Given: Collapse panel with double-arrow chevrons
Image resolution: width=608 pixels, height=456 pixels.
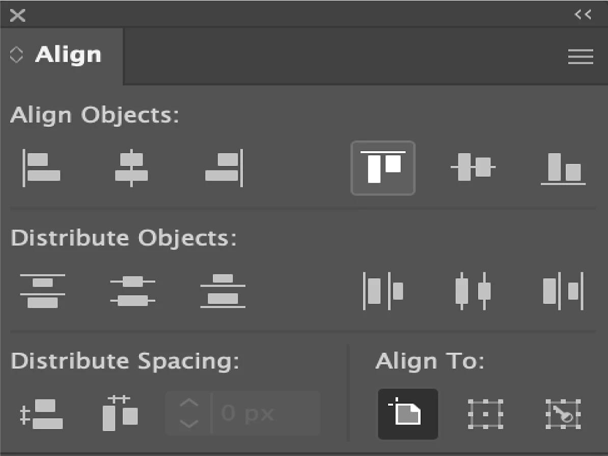Looking at the screenshot, I should (x=583, y=15).
